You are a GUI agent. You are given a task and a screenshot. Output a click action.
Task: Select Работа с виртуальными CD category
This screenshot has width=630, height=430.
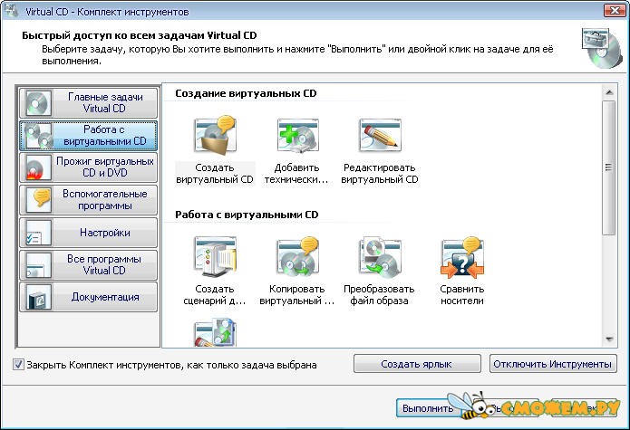88,136
